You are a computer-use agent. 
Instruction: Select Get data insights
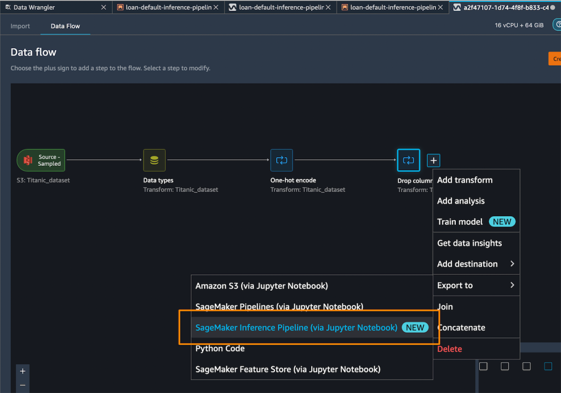476,243
